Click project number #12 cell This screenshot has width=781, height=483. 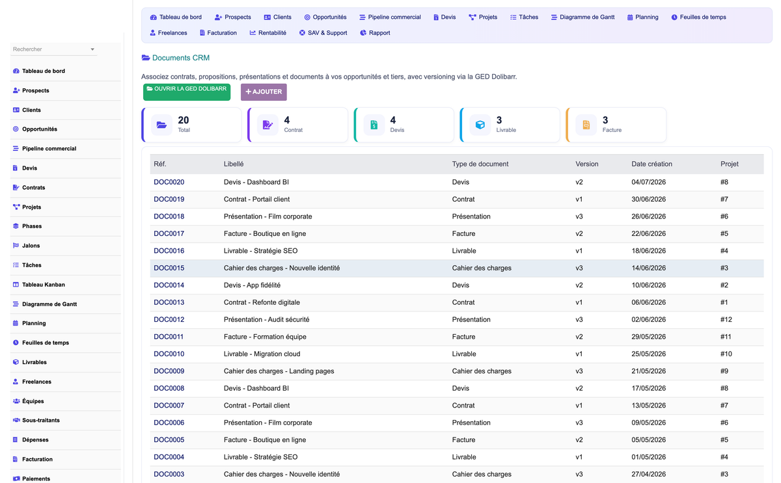pyautogui.click(x=726, y=319)
